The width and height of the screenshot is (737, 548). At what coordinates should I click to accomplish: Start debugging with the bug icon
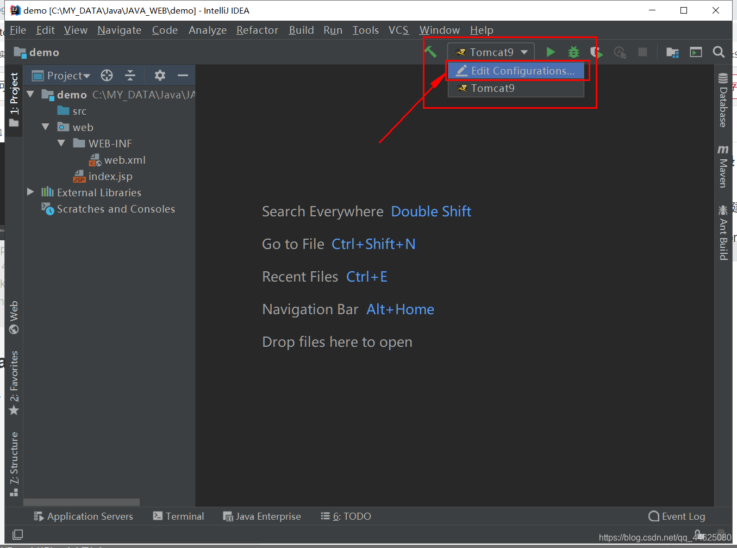(x=573, y=52)
